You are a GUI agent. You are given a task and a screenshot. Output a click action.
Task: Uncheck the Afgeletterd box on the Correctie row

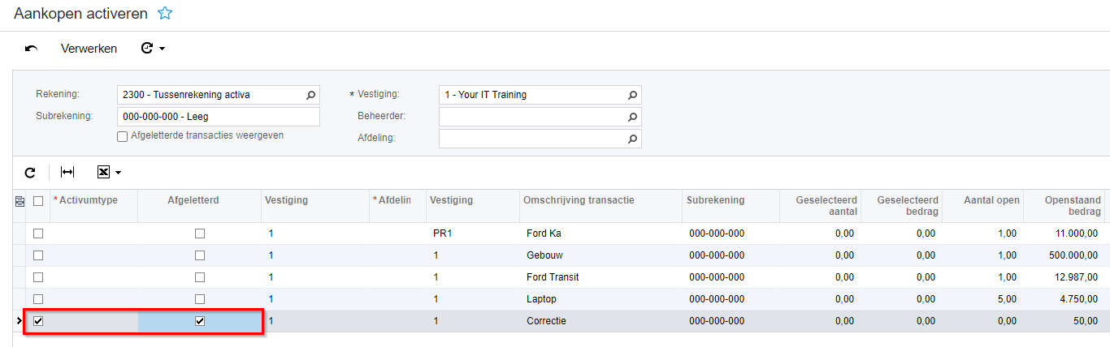click(200, 321)
